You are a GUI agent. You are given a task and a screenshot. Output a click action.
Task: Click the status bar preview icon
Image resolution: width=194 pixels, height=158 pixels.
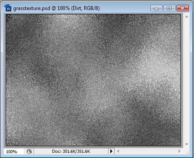29,151
